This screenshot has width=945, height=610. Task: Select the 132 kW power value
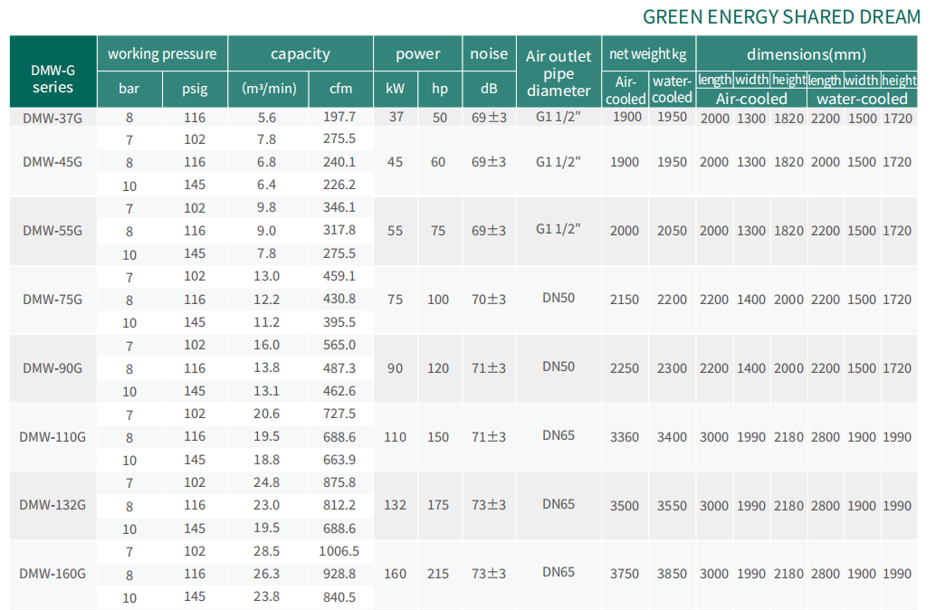coord(395,505)
